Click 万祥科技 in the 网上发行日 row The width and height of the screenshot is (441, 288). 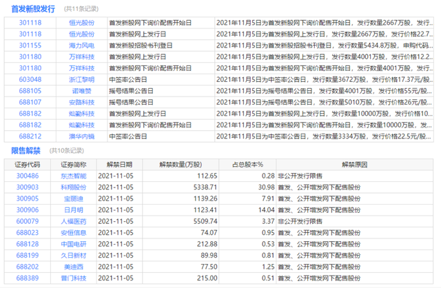[x=81, y=56]
